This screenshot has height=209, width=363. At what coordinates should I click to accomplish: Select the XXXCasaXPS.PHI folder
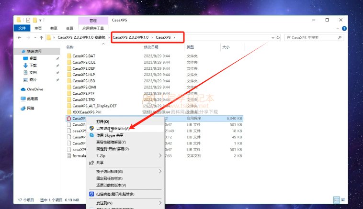(87, 112)
